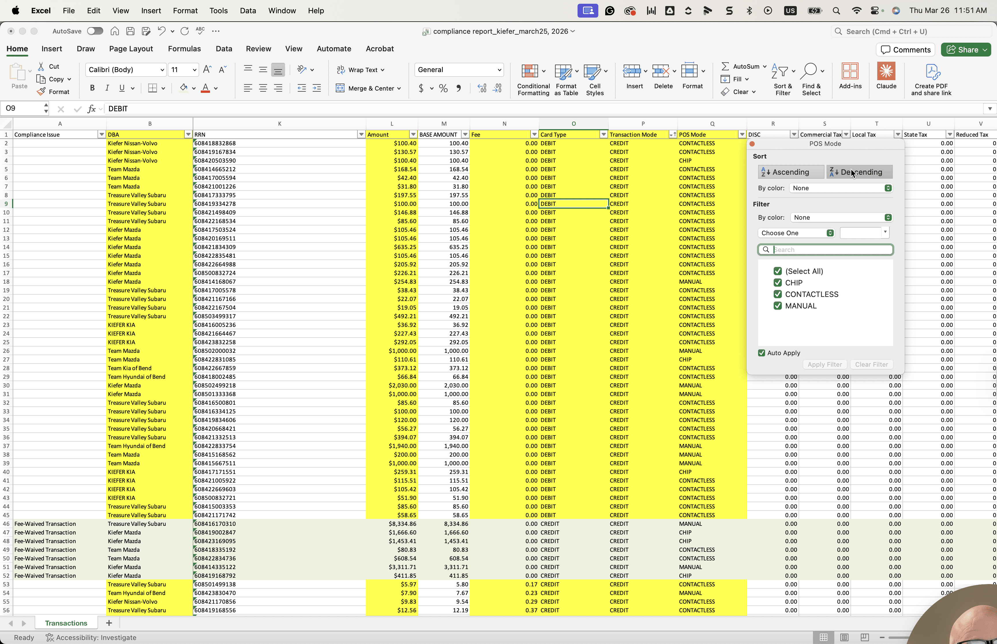The image size is (997, 644).
Task: Toggle the Auto Apply checkbox
Action: point(761,353)
